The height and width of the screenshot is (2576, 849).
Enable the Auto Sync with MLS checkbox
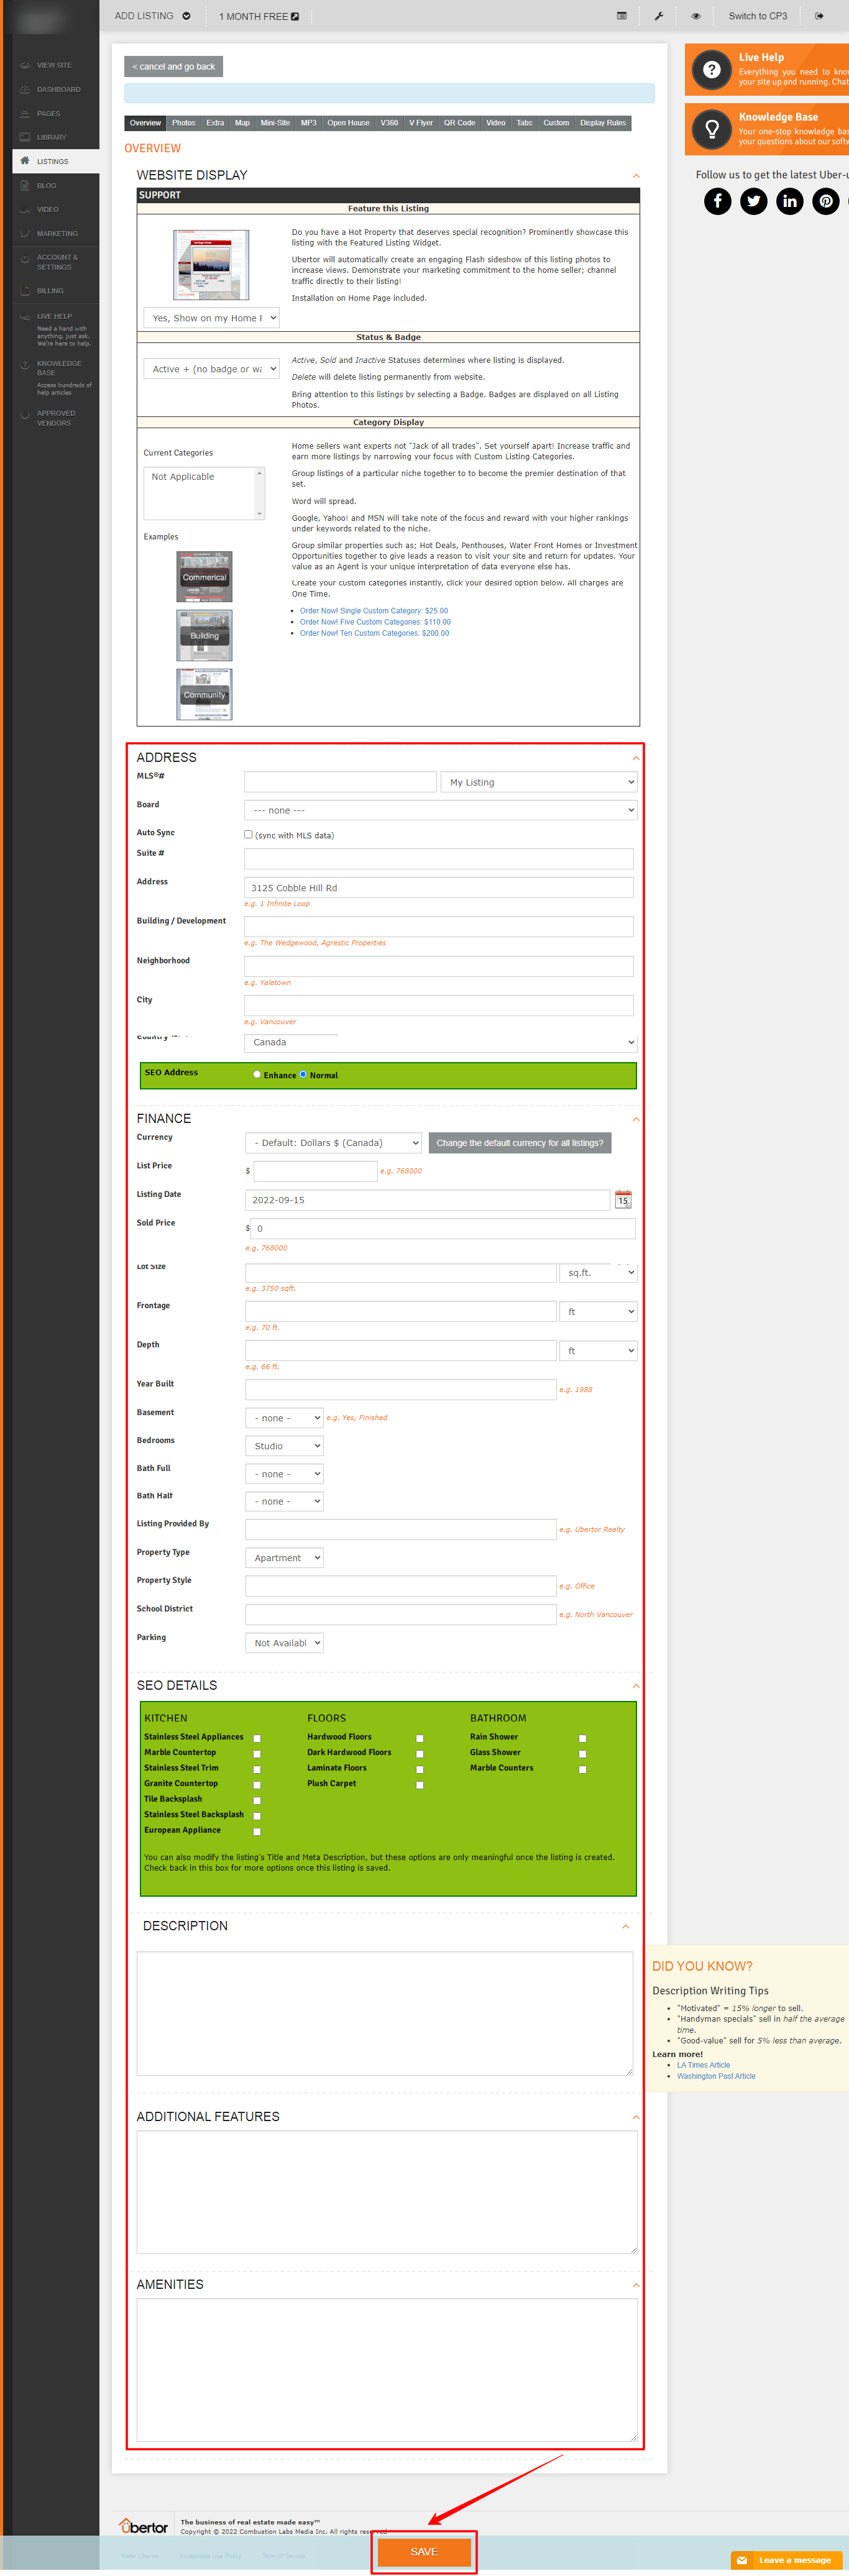click(x=248, y=834)
